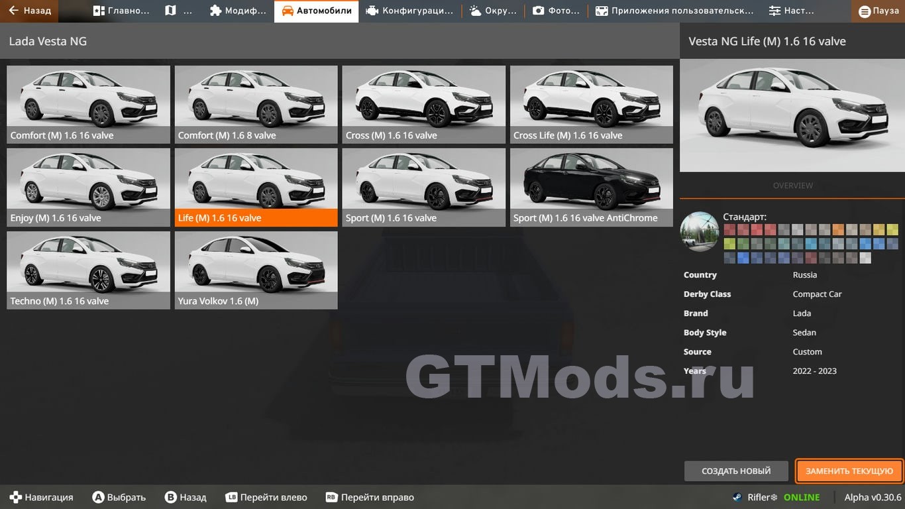Viewport: 905px width, 509px height.
Task: Click the LB Перейти влево hint
Action: click(x=266, y=497)
